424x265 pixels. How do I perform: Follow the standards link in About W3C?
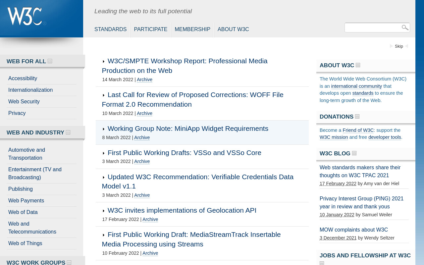pyautogui.click(x=363, y=93)
